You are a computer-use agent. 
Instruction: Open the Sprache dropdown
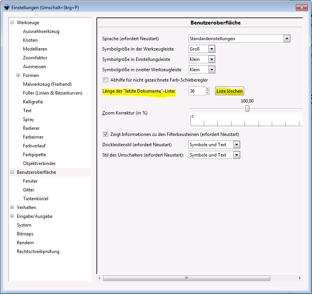286,38
